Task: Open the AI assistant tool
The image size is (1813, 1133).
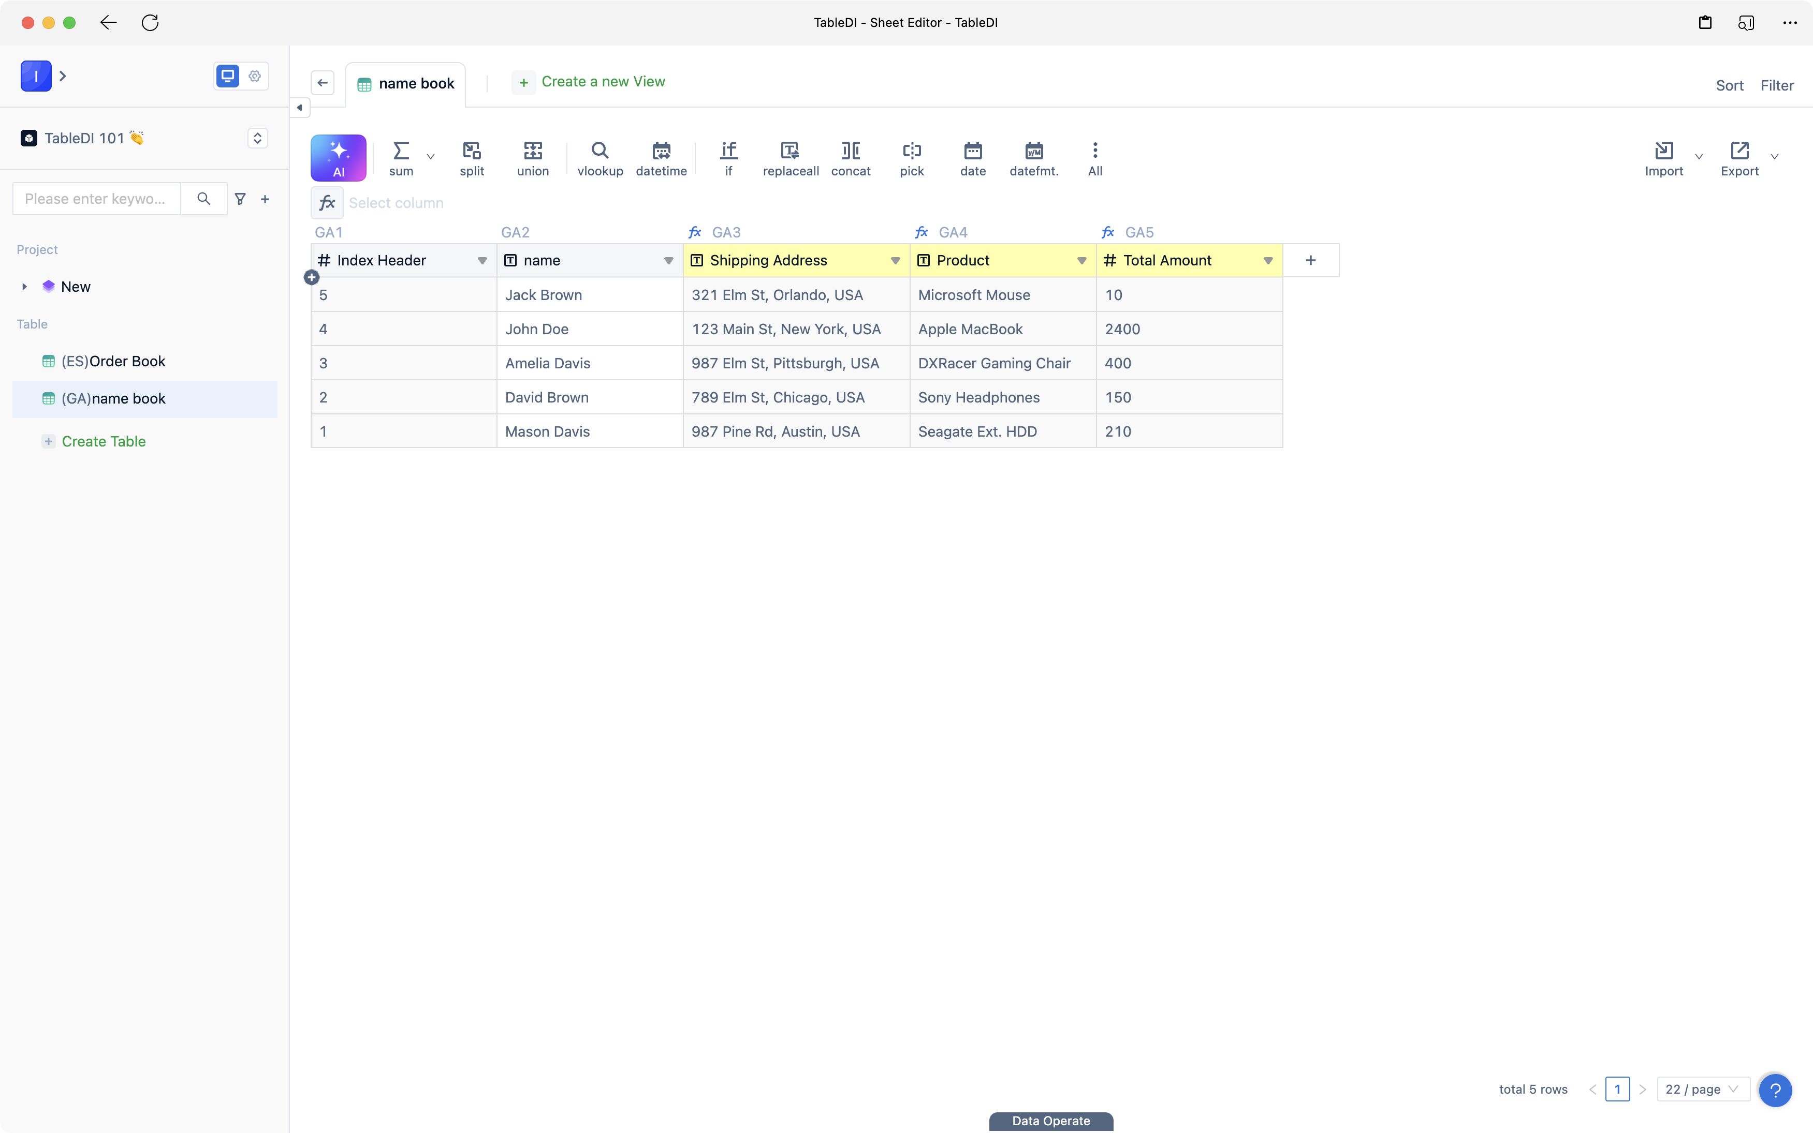Action: tap(338, 158)
